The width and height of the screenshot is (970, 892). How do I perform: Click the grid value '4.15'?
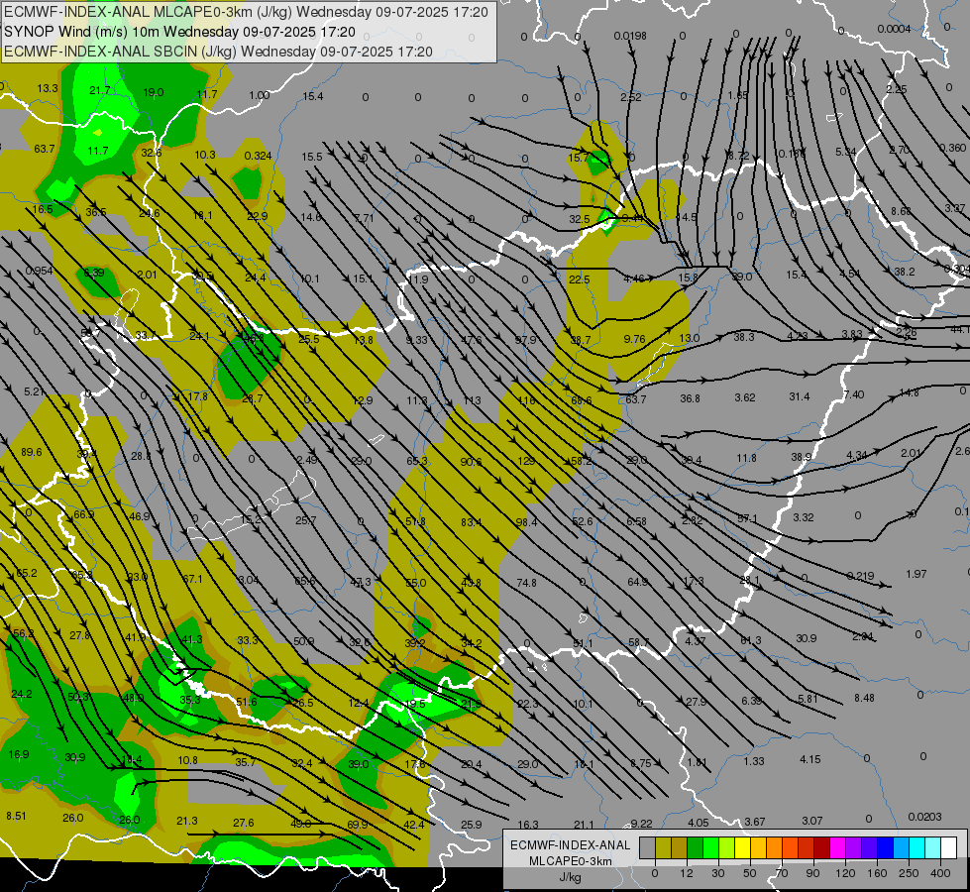click(x=809, y=759)
